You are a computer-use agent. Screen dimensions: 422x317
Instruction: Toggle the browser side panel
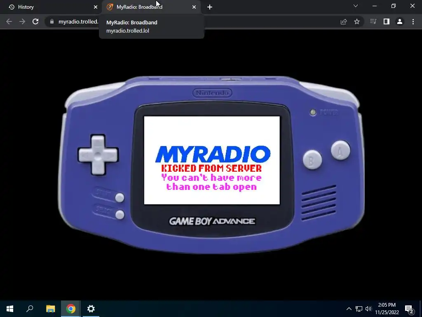pos(387,21)
